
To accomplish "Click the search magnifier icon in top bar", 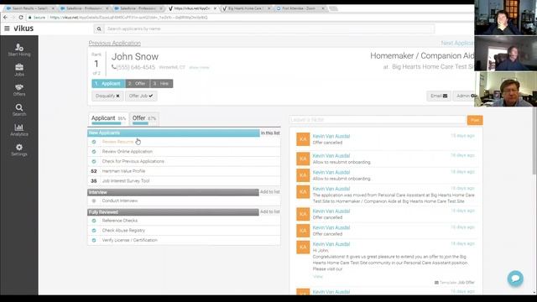I will pos(99,29).
